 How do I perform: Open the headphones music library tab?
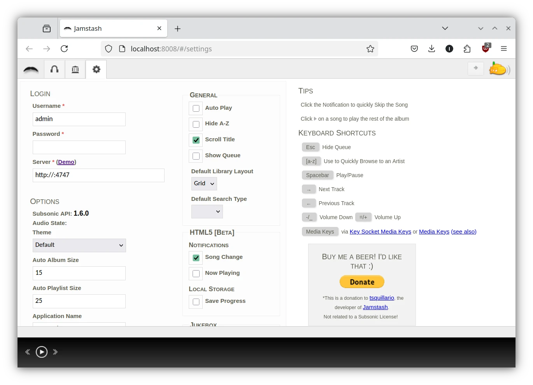[x=54, y=69]
